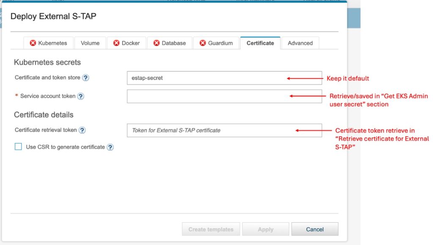Select the Database tab
The image size is (433, 245).
[170, 43]
